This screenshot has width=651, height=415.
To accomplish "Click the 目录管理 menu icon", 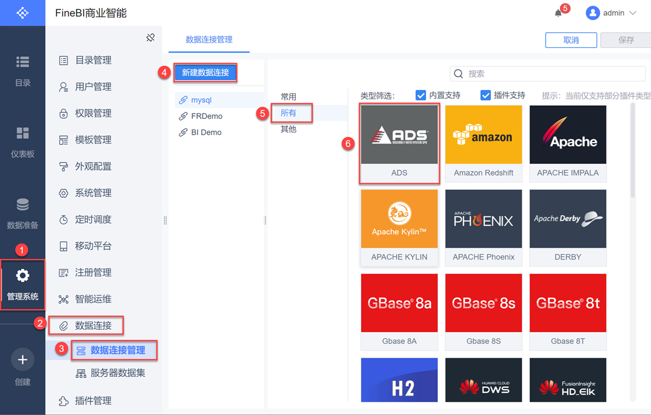I will point(63,60).
